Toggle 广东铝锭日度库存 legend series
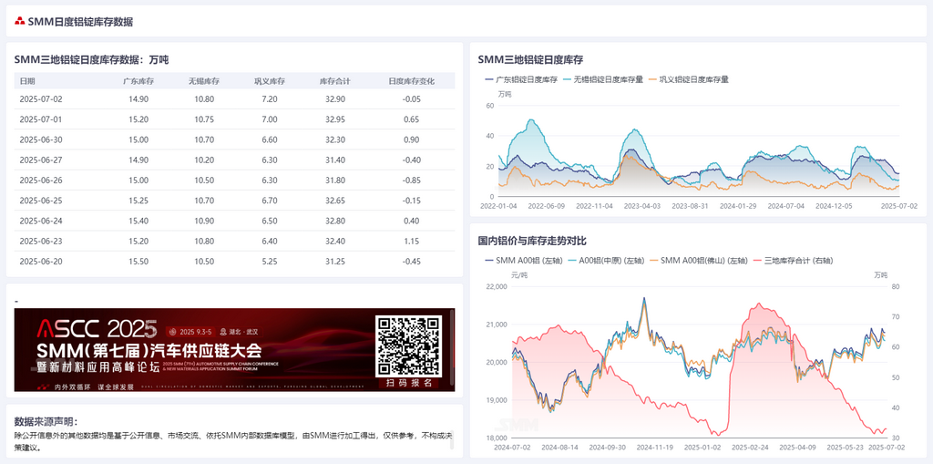This screenshot has width=933, height=464. (x=521, y=79)
